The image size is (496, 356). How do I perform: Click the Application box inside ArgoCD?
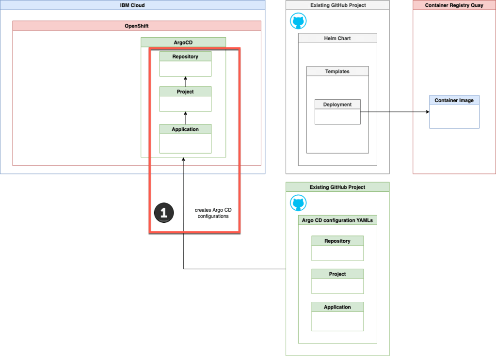(x=185, y=138)
